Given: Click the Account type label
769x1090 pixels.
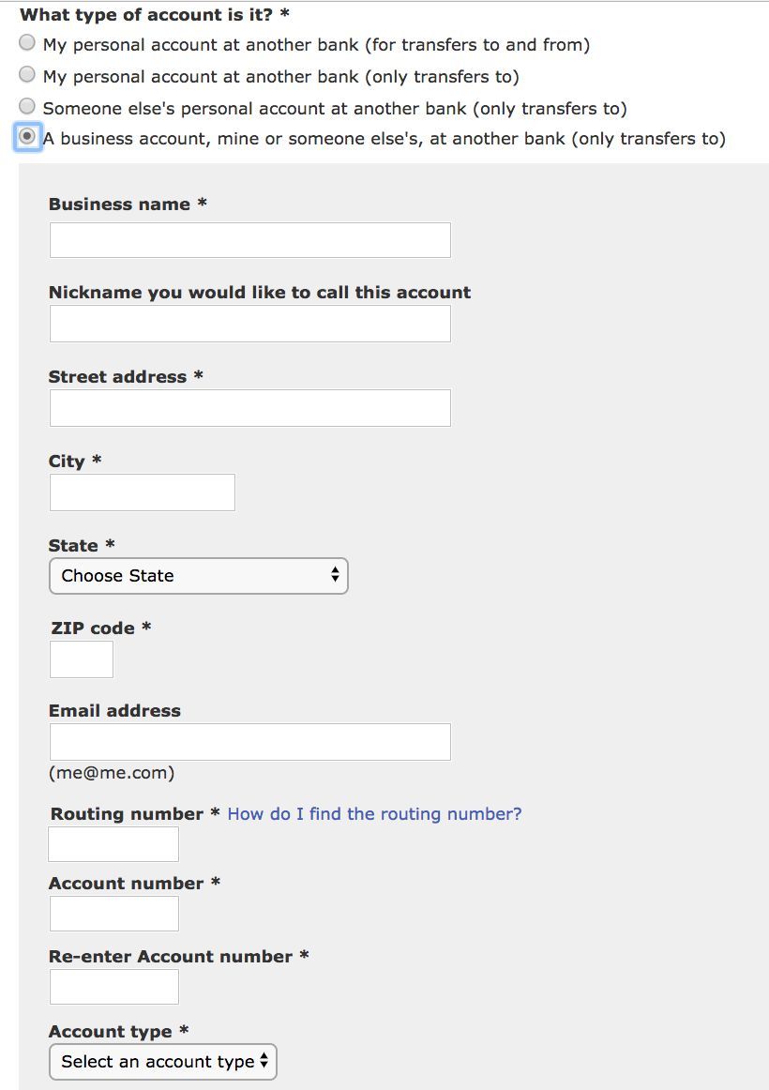Looking at the screenshot, I should [111, 1032].
